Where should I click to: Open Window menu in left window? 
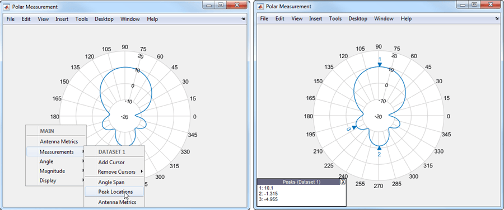pos(130,19)
